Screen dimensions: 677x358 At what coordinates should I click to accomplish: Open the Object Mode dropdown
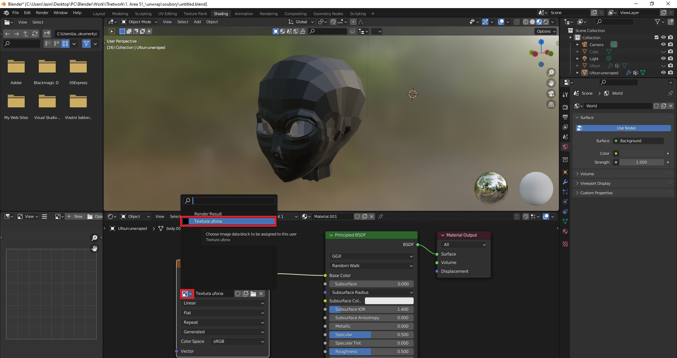coord(139,22)
